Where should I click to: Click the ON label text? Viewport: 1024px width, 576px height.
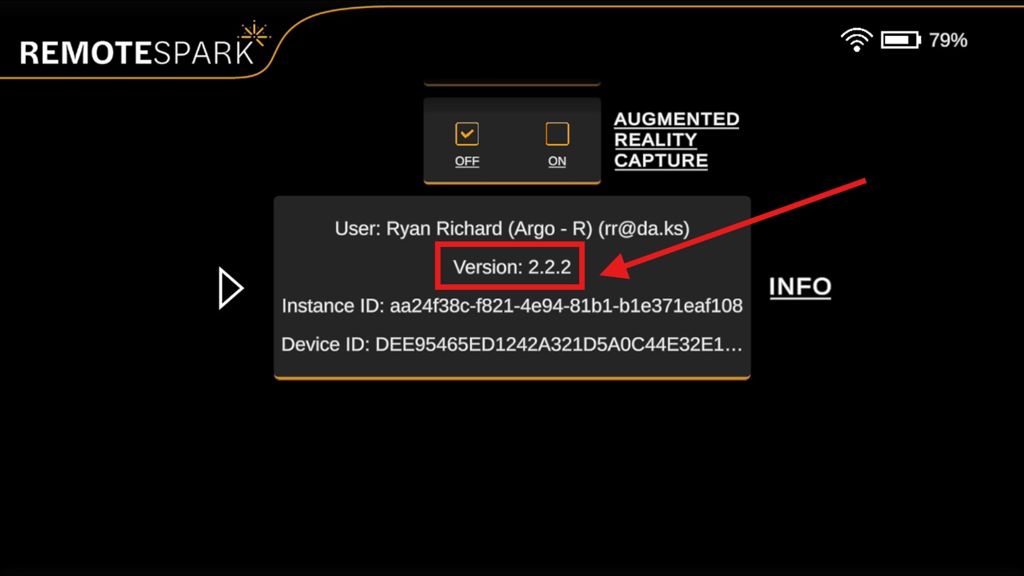coord(557,161)
